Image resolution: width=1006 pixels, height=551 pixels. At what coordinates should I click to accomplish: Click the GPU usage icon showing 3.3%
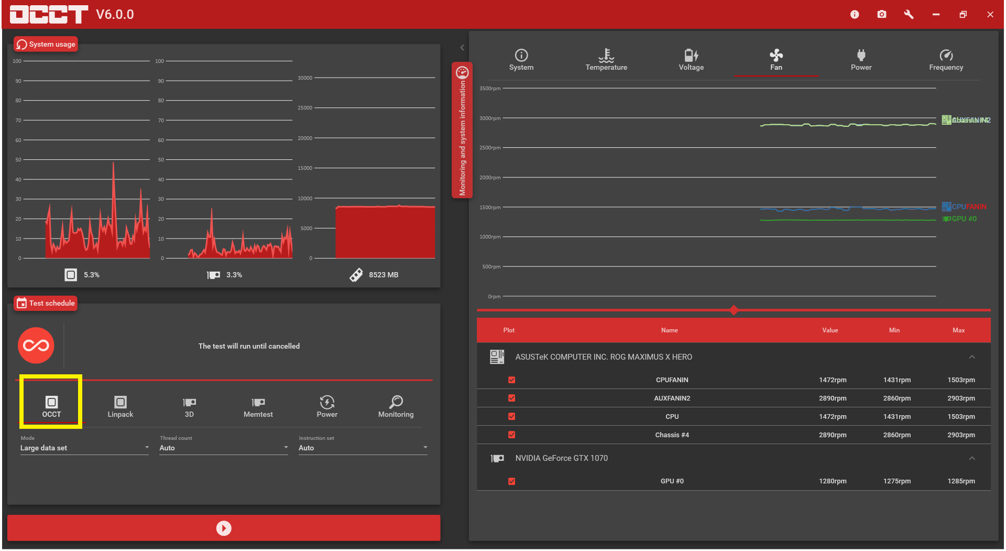[213, 275]
